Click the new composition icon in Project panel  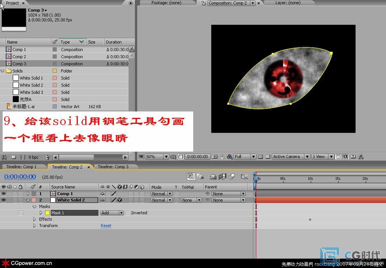click(x=23, y=157)
